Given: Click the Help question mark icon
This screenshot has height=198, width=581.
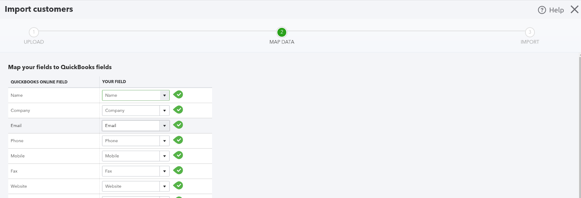Looking at the screenshot, I should click(x=542, y=10).
